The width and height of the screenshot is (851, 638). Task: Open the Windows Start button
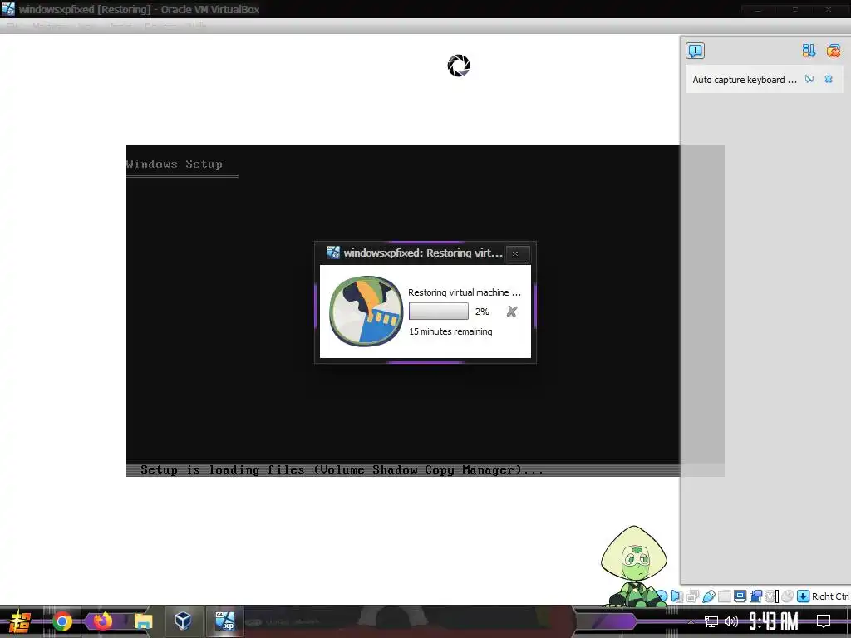18,621
